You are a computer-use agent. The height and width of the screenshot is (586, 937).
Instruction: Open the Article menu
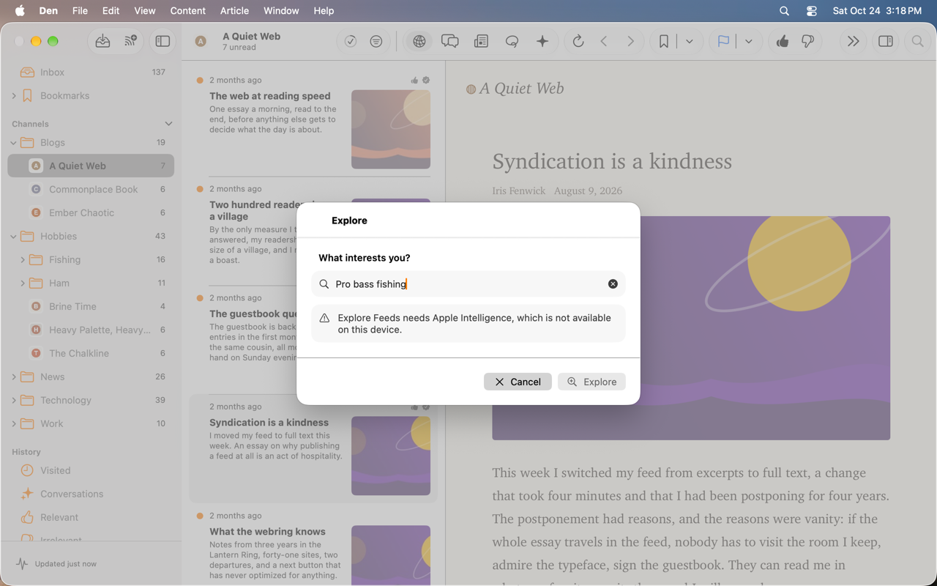click(x=234, y=11)
